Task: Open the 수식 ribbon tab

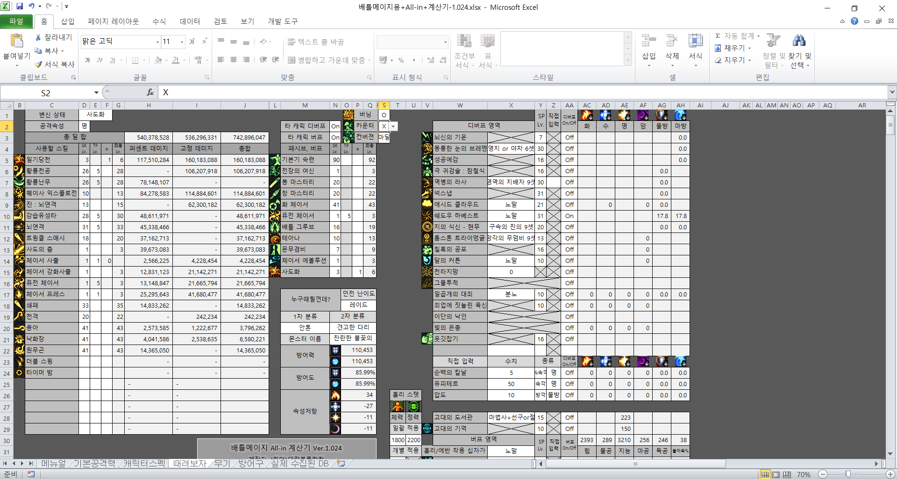Action: pos(159,21)
